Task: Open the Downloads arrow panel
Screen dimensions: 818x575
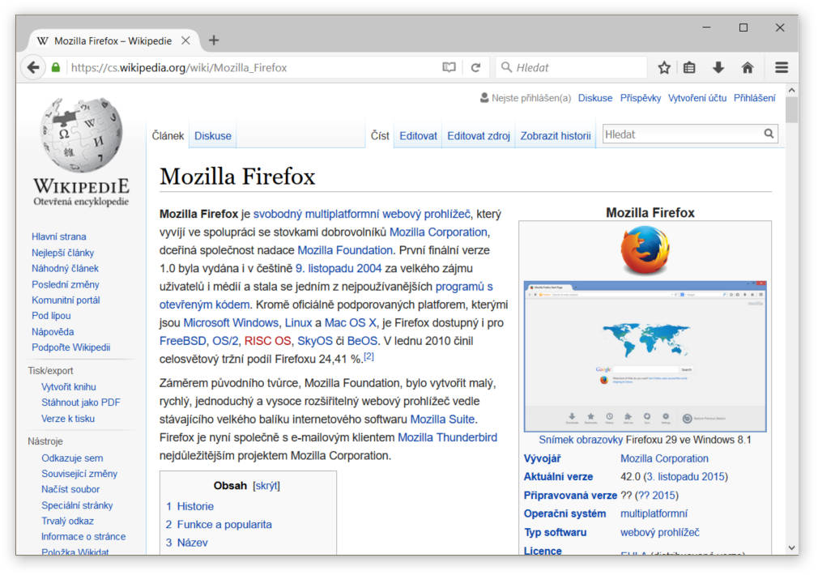Action: (x=718, y=67)
